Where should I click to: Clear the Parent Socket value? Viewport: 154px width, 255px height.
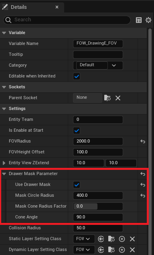pos(118,98)
